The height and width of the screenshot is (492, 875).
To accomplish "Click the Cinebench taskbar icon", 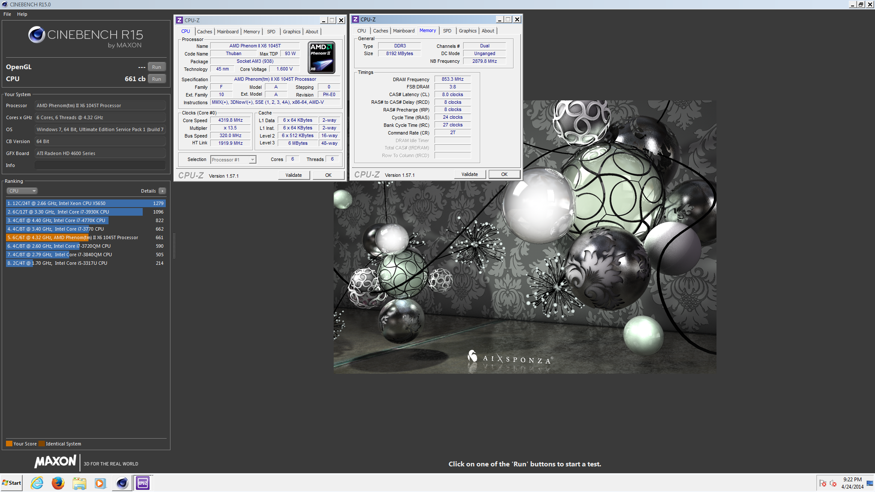I will (x=122, y=483).
